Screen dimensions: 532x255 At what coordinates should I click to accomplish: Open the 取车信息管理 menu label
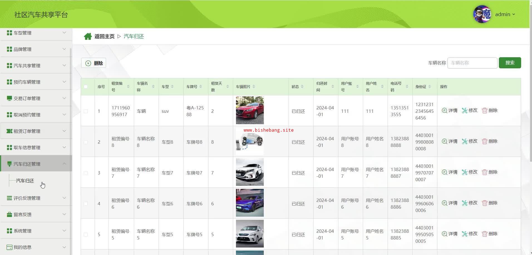pos(27,147)
